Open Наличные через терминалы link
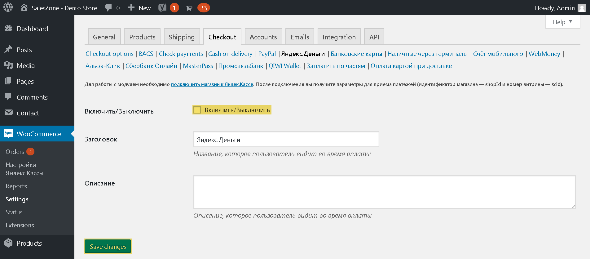590x259 pixels. click(x=428, y=54)
